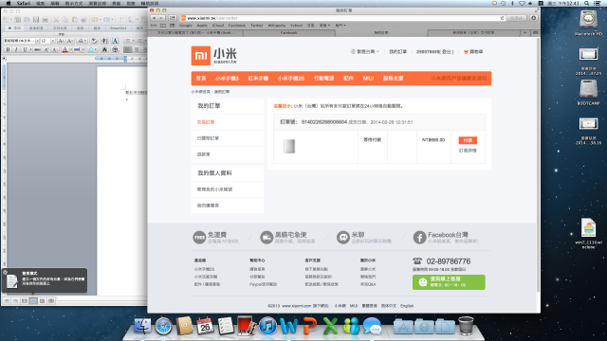Open Applications folder stack in Dock
Image resolution: width=607 pixels, height=341 pixels.
point(403,326)
